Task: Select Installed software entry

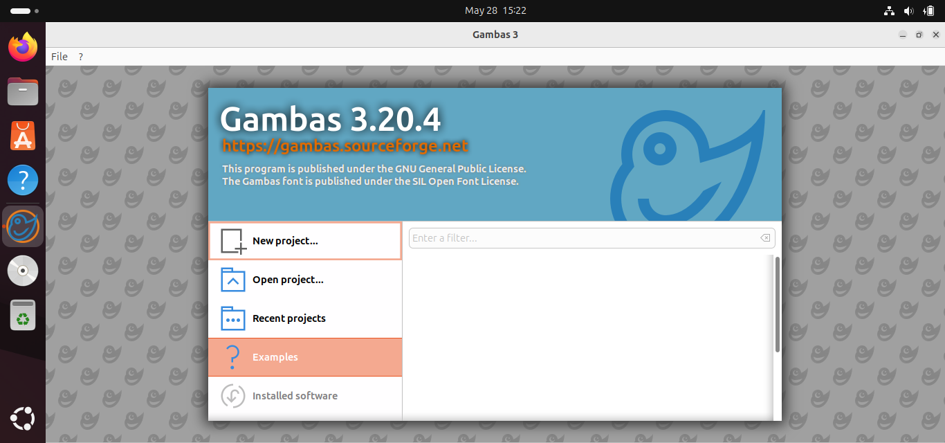Action: tap(305, 396)
